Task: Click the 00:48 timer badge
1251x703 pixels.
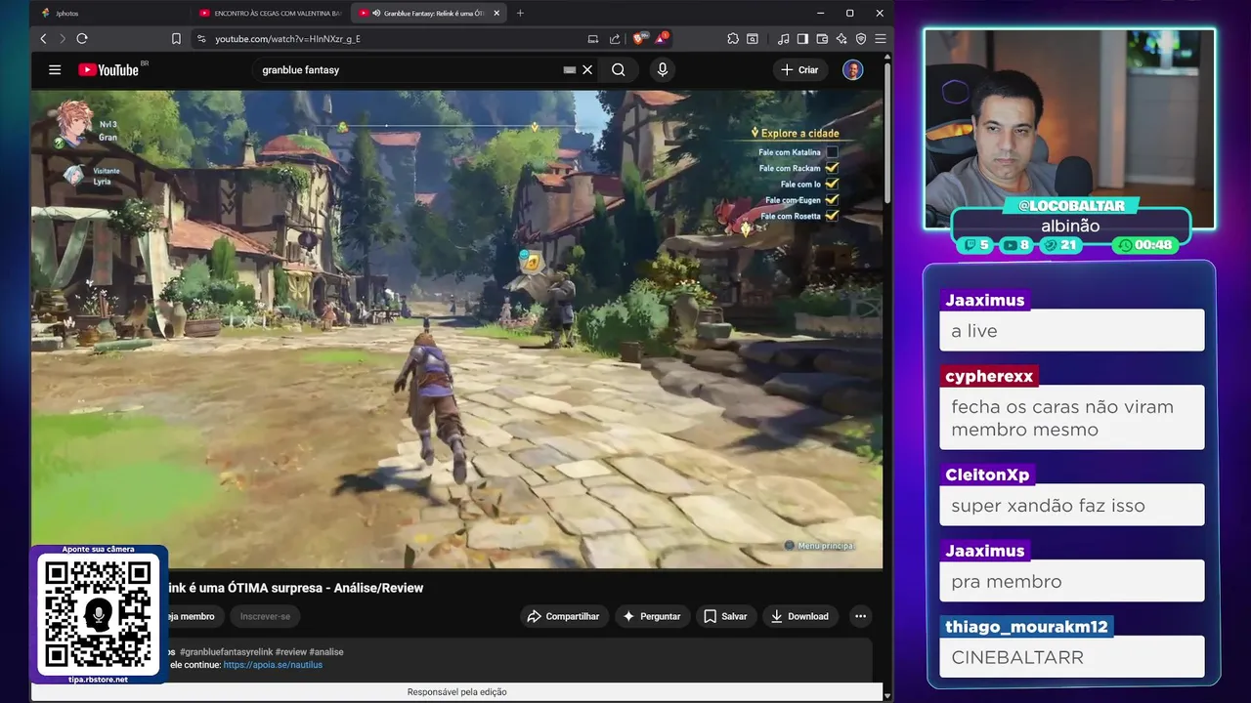Action: tap(1145, 245)
